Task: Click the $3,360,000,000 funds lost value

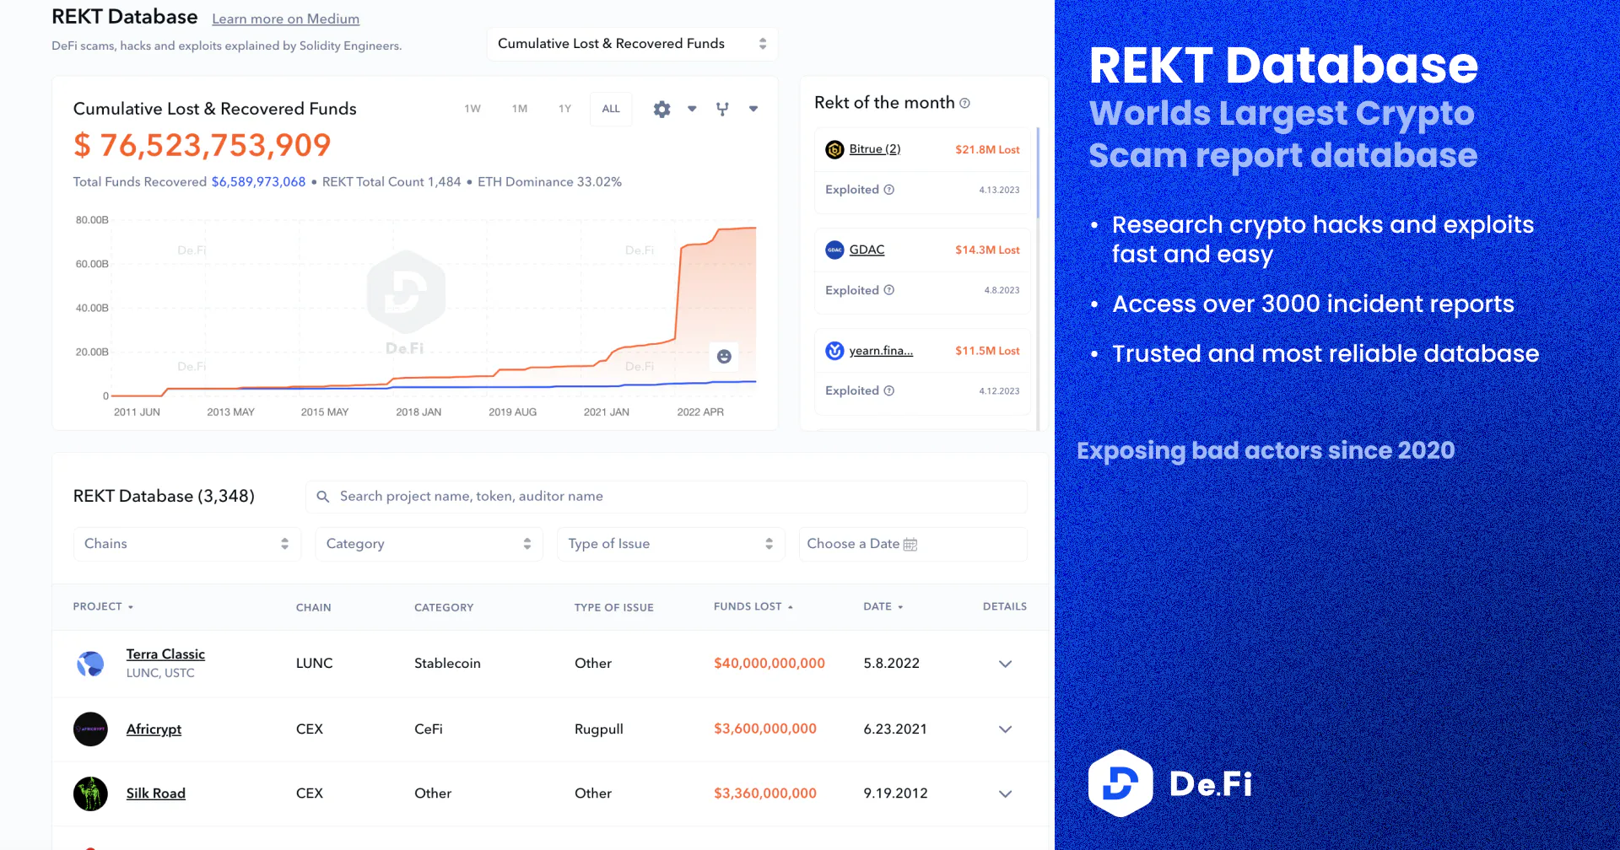Action: tap(765, 794)
